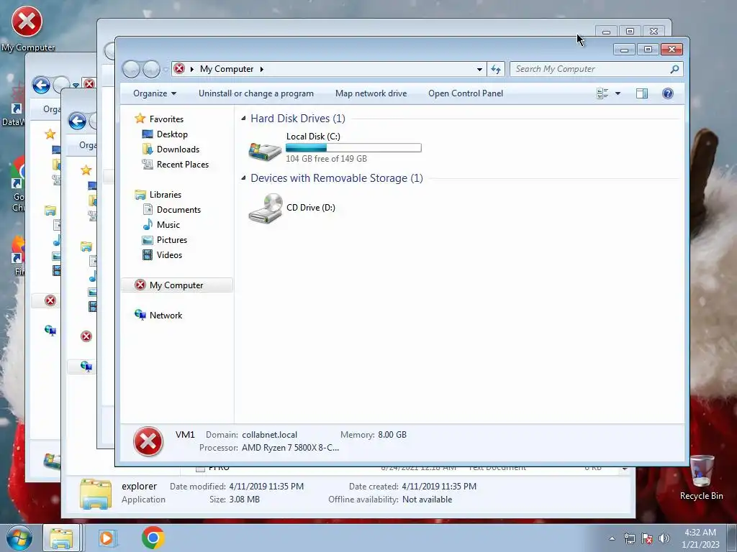
Task: Select Videos library
Action: pos(169,255)
